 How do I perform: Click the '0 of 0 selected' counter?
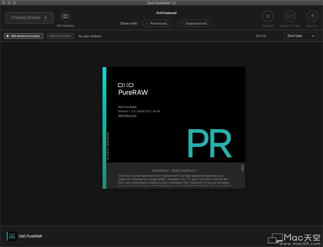[166, 13]
